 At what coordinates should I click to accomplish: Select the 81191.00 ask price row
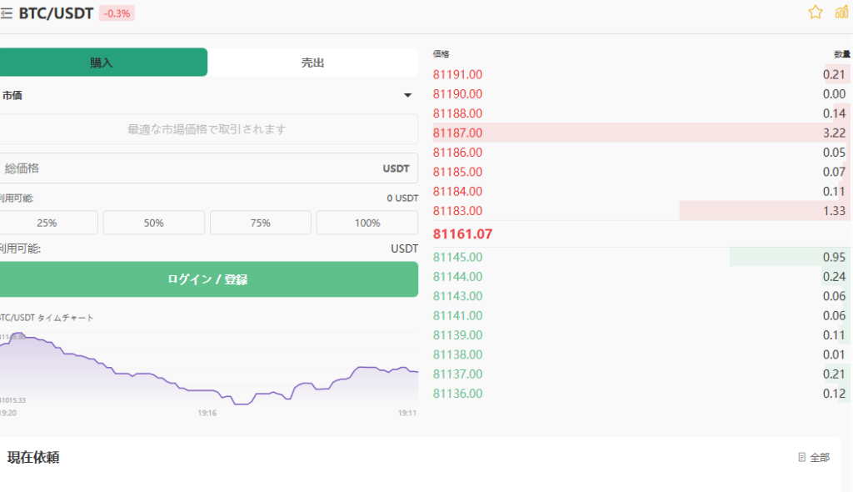click(x=641, y=74)
